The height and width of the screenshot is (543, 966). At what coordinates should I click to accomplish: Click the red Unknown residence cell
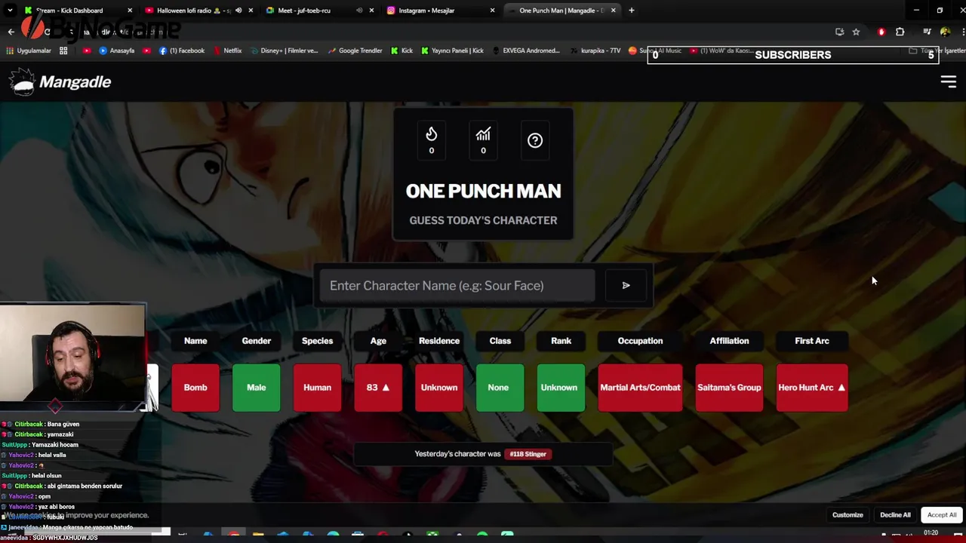[439, 388]
